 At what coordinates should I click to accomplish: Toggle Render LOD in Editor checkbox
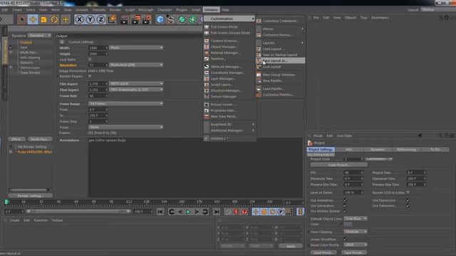pyautogui.click(x=408, y=192)
